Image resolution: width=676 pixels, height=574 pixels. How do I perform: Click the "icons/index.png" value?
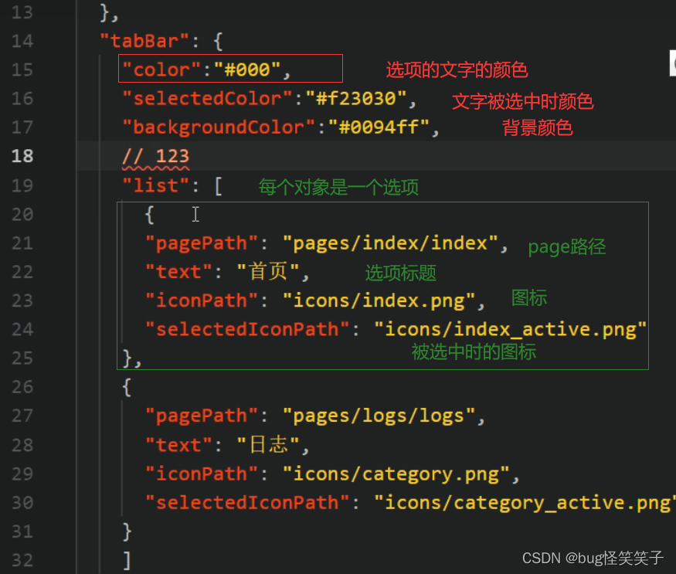tap(379, 301)
